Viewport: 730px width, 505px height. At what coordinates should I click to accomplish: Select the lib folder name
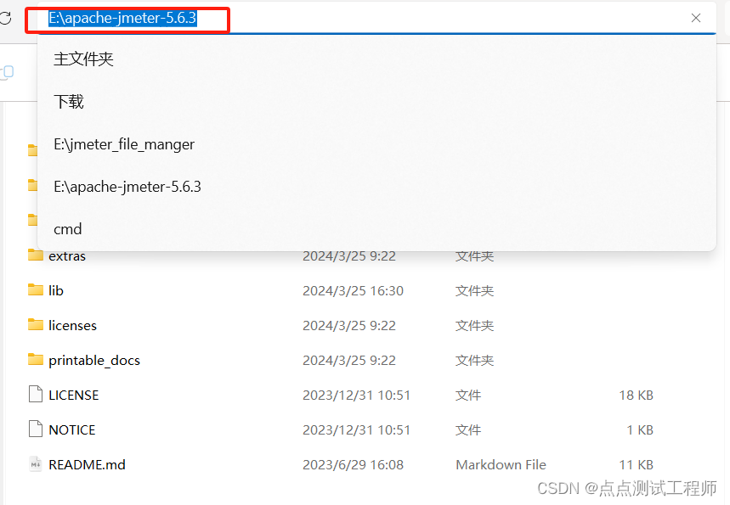tap(56, 290)
